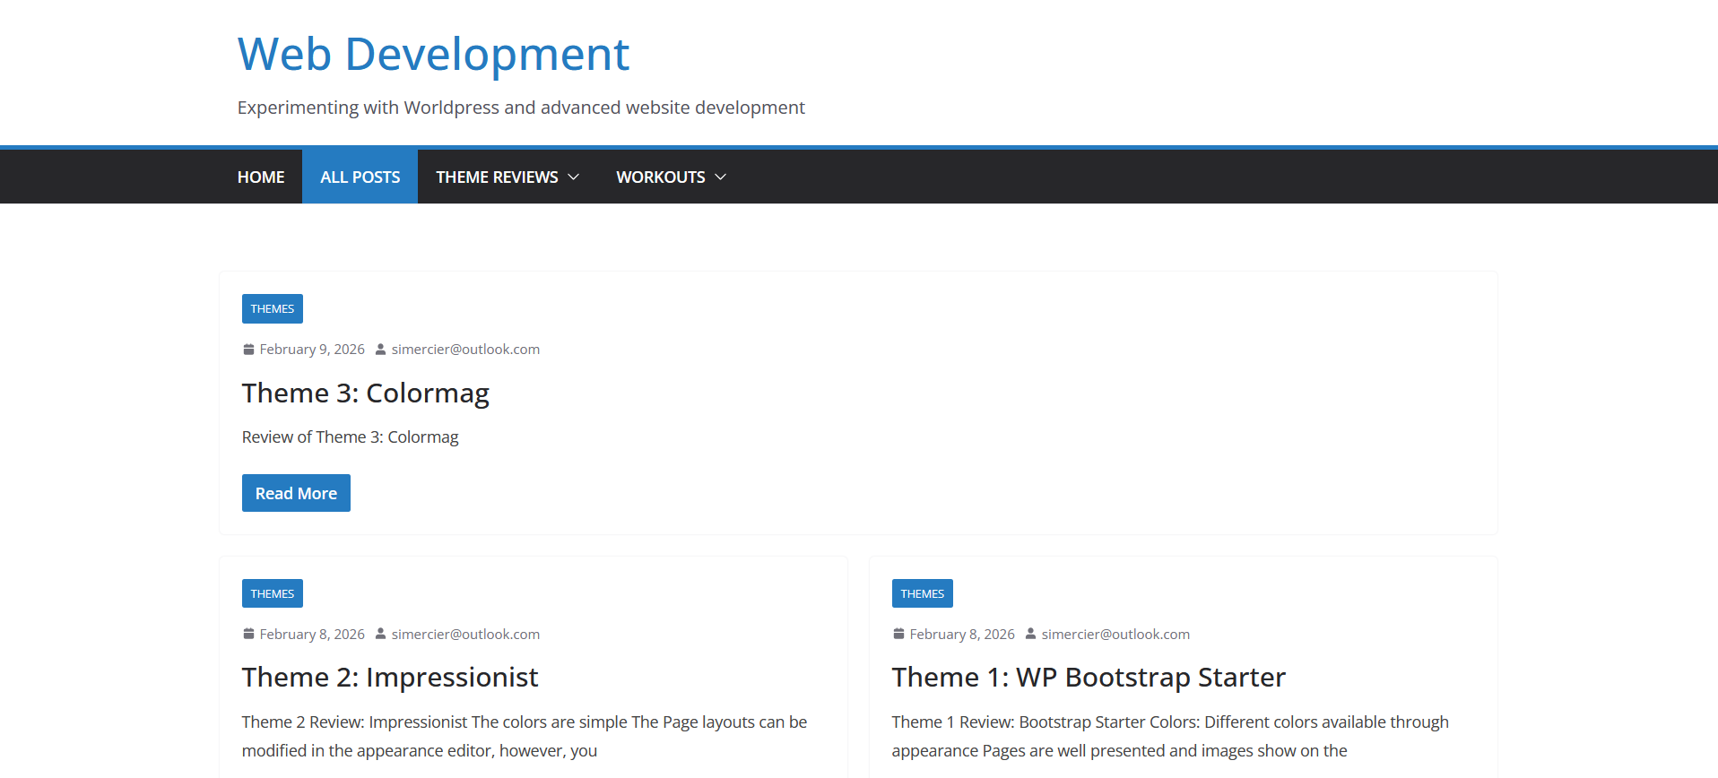This screenshot has height=778, width=1718.
Task: Open the Theme 3: Colormag post title
Action: coord(365,393)
